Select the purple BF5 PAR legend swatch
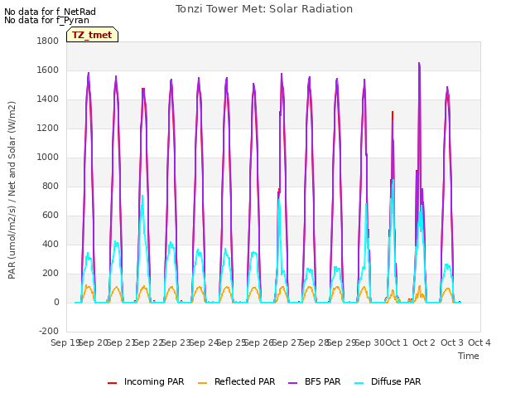The width and height of the screenshot is (530, 398). point(292,383)
